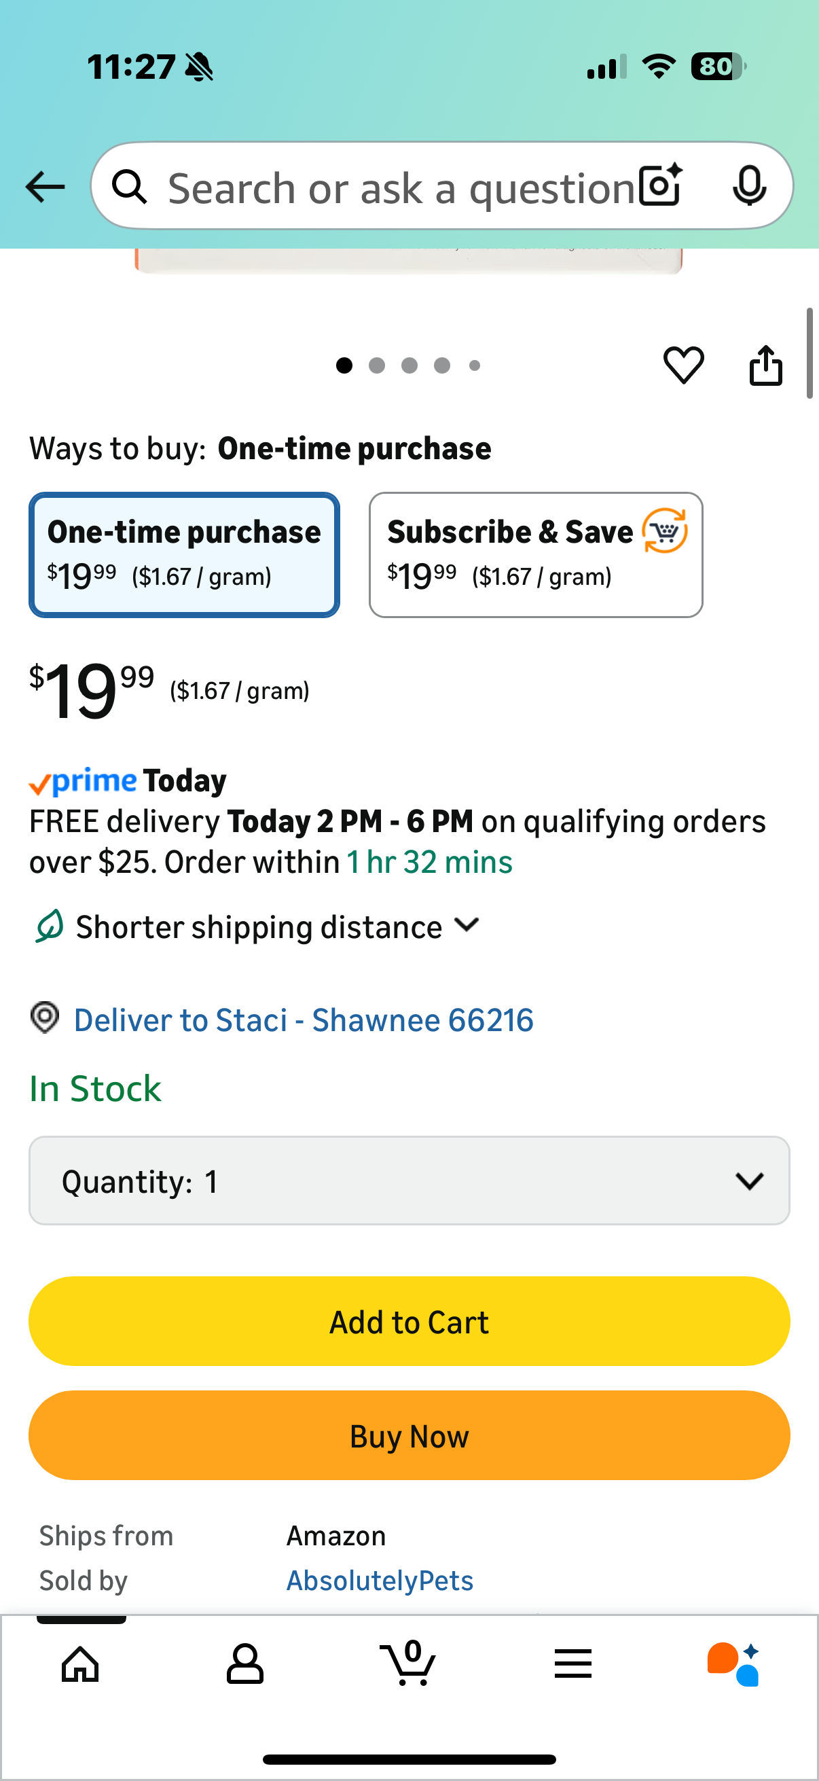The width and height of the screenshot is (819, 1781).
Task: Open camera lens search icon
Action: tap(660, 186)
